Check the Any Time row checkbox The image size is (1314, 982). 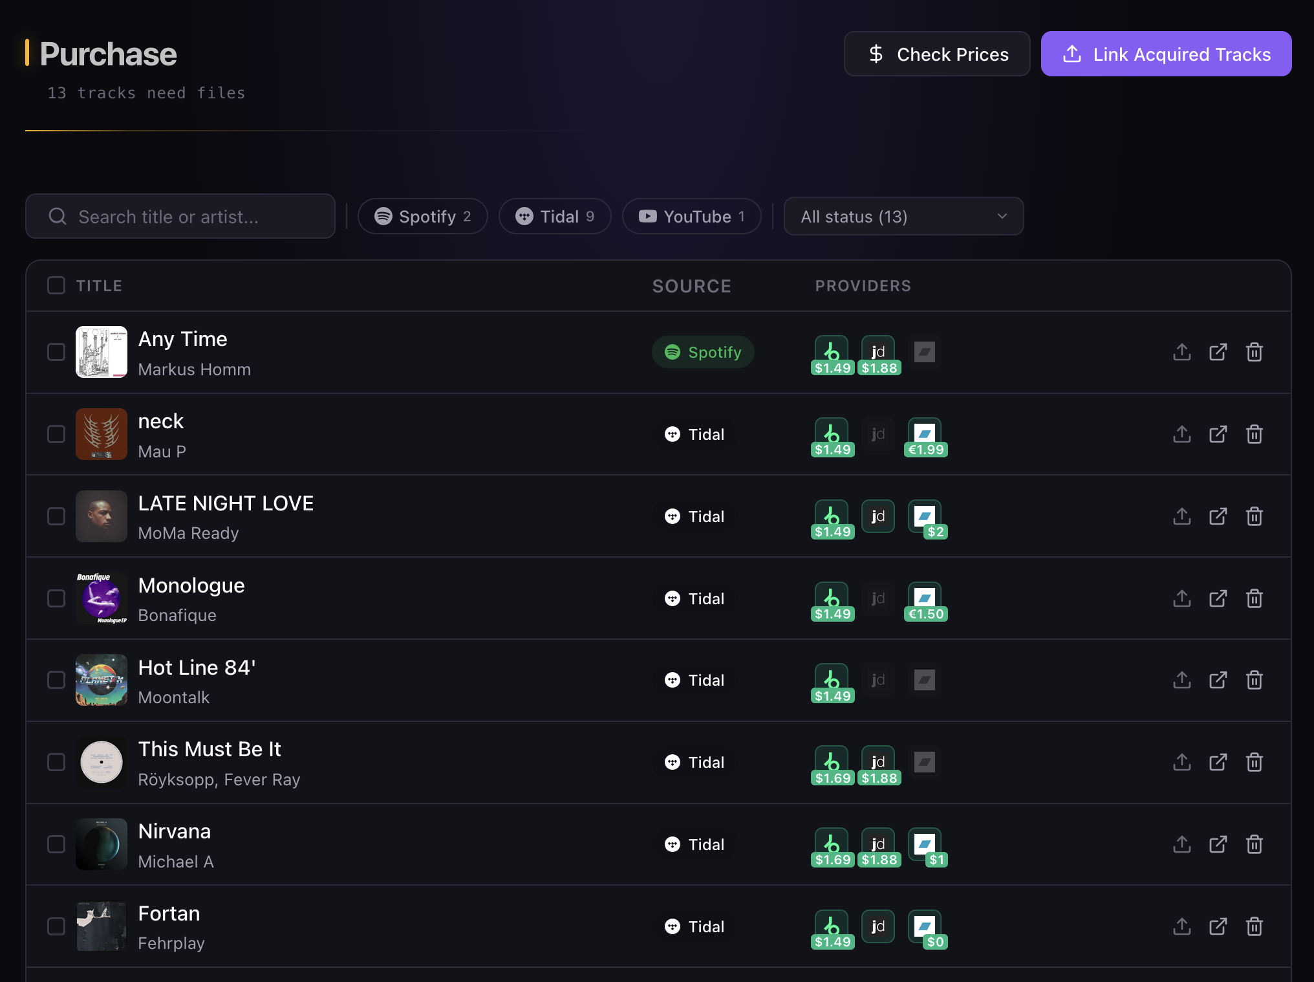point(56,352)
